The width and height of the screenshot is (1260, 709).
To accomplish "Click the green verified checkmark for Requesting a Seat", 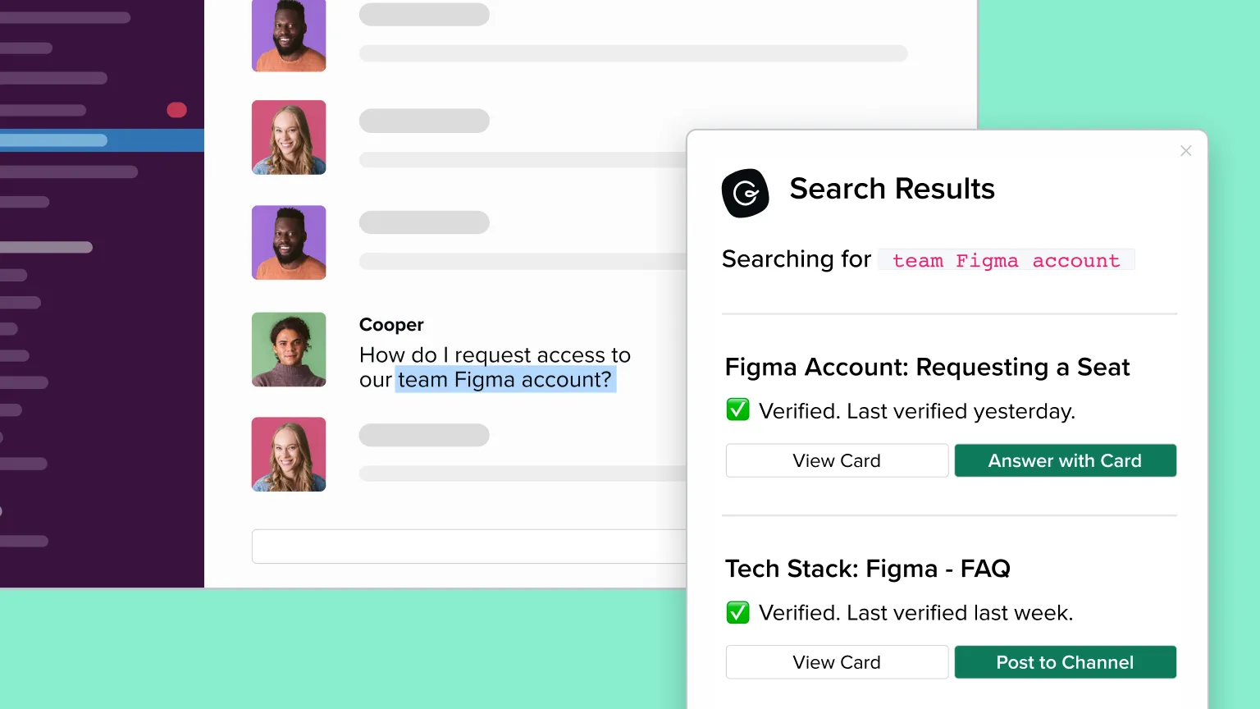I will tap(737, 409).
